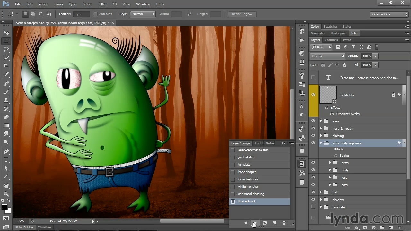The height and width of the screenshot is (231, 411).
Task: Select the Hand tool
Action: coord(6,186)
